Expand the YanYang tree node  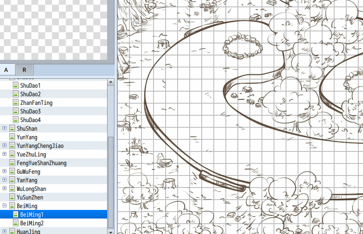tap(4, 180)
